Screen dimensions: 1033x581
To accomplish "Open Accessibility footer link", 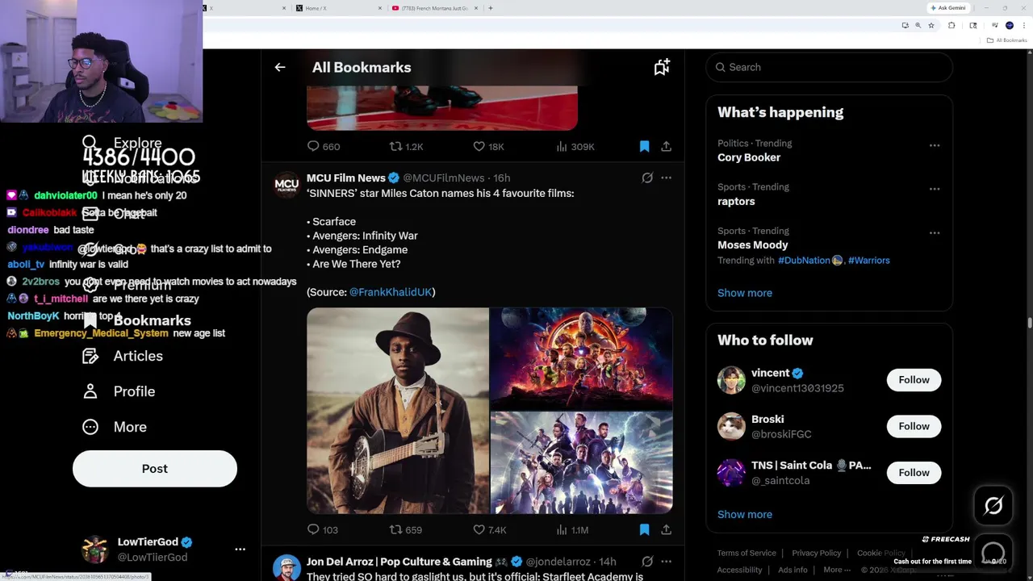I will 739,571.
